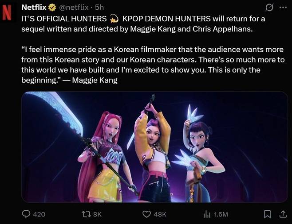Click the 1.6M views count
Screen dimensions: 292x224
click(221, 214)
